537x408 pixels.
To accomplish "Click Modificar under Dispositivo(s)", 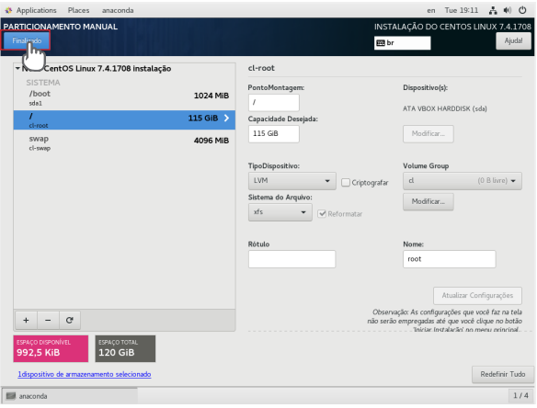I will point(428,133).
